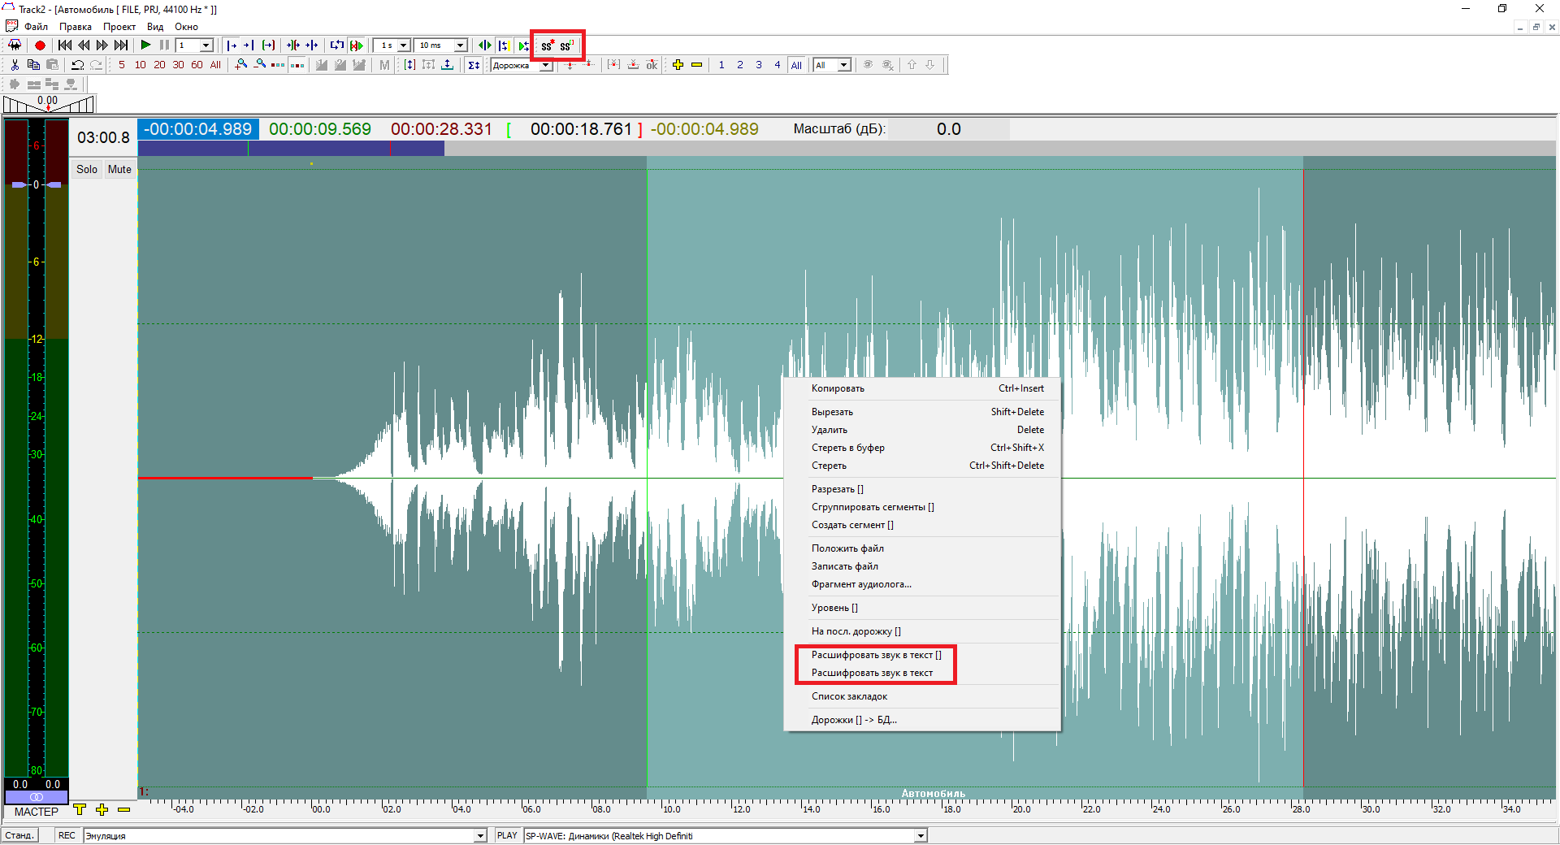This screenshot has height=845, width=1560.
Task: Click the scissors Cut icon
Action: pos(15,65)
